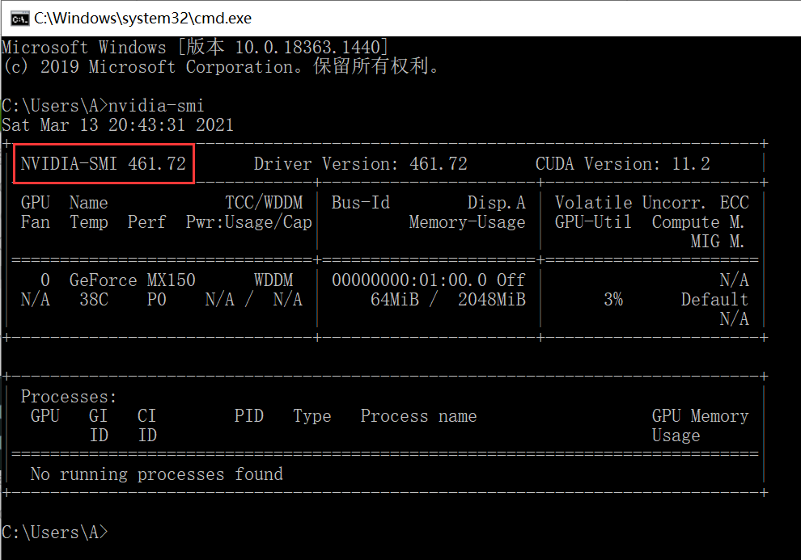
Task: Select the Default compute mode value
Action: coord(714,299)
